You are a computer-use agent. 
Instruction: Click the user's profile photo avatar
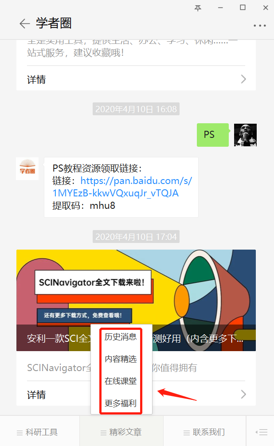pos(245,135)
